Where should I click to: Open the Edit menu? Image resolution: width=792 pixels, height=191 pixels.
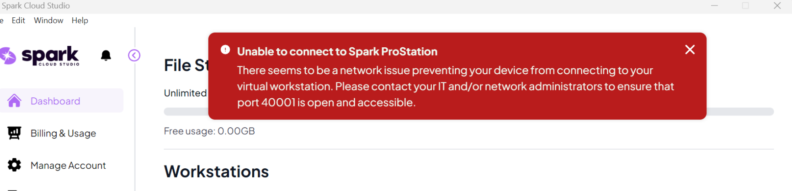(18, 20)
